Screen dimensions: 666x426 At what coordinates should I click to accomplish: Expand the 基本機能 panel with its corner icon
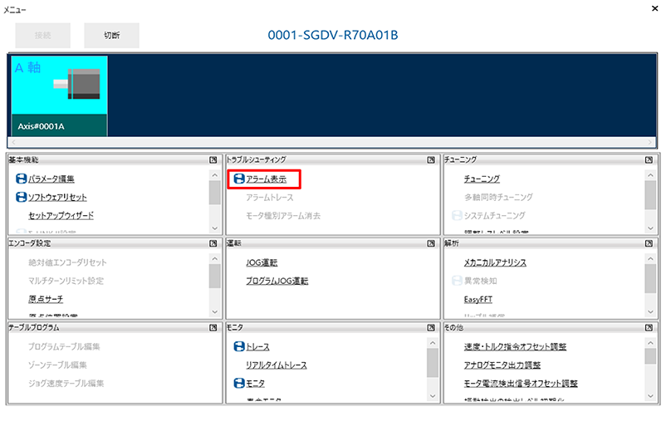tap(213, 159)
